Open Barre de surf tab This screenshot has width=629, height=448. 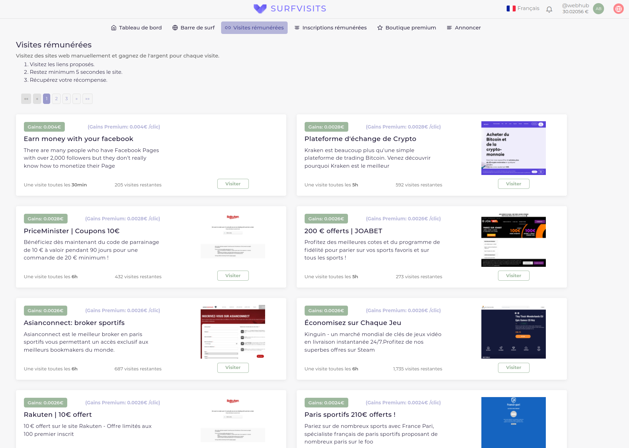coord(193,28)
